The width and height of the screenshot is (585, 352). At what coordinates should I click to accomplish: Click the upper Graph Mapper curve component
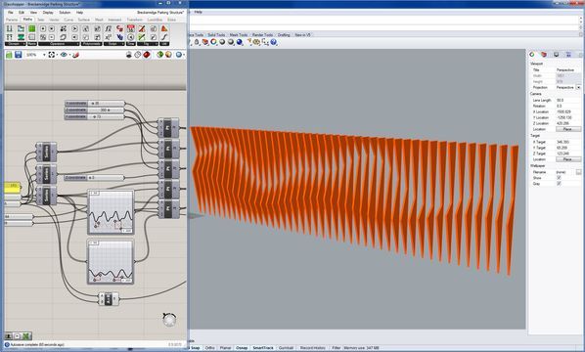tap(111, 212)
